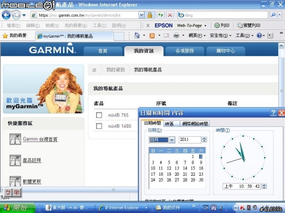
Task: Click the Garmin logo
Action: (52, 49)
